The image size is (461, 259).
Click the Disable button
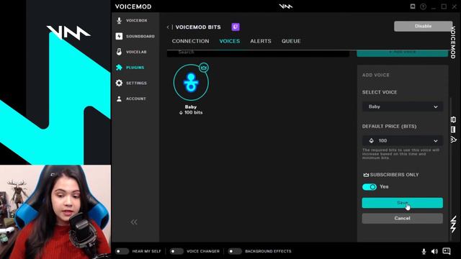pyautogui.click(x=423, y=26)
